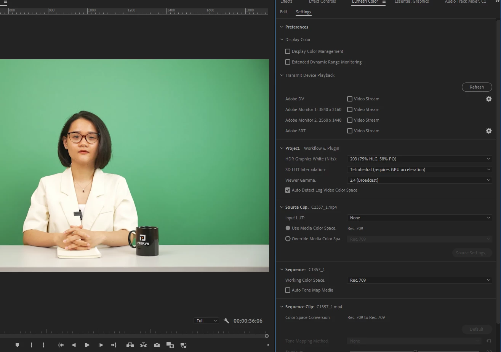Open the Audio Track Mixer tab

pyautogui.click(x=466, y=2)
